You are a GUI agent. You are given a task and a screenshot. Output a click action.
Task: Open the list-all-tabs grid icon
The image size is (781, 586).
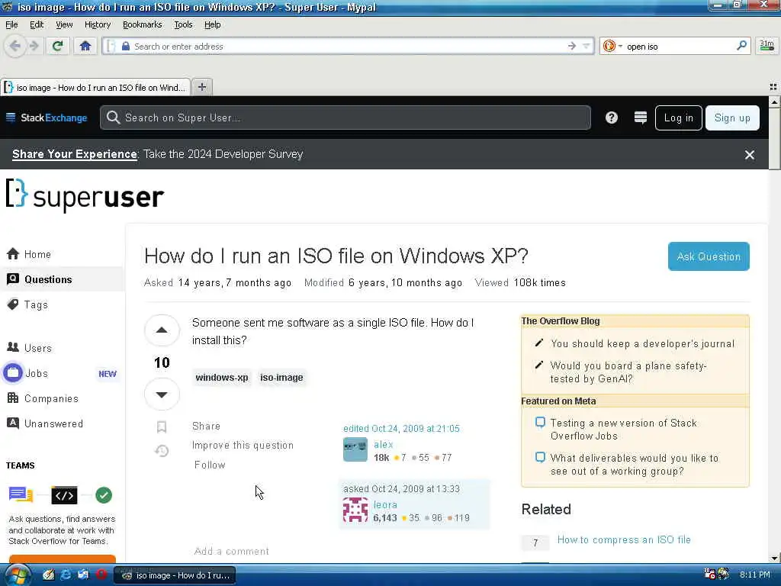tap(773, 87)
